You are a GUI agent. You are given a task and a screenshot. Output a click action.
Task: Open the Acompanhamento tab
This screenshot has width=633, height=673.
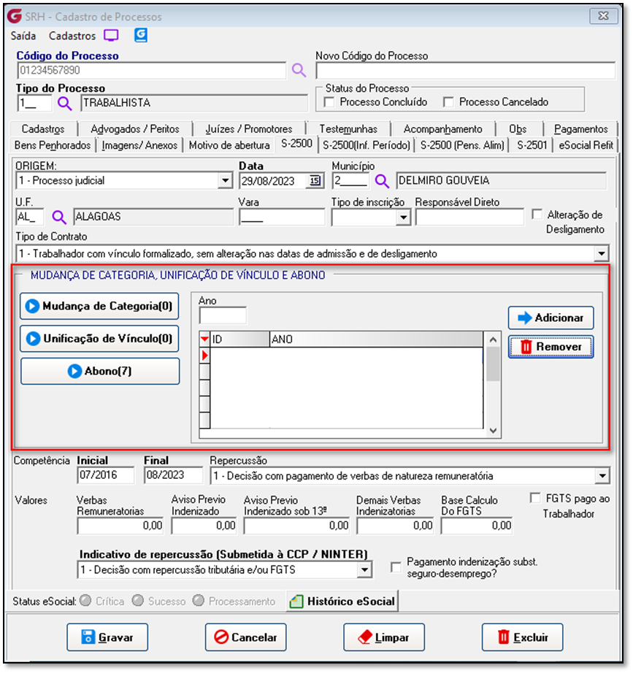(x=442, y=129)
